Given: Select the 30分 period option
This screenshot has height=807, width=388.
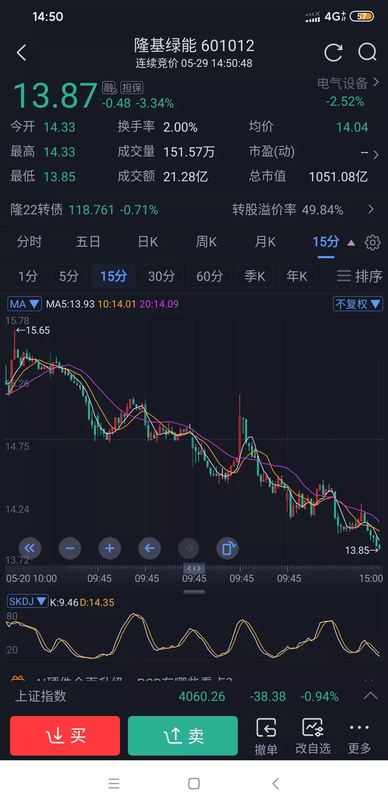Looking at the screenshot, I should 161,276.
